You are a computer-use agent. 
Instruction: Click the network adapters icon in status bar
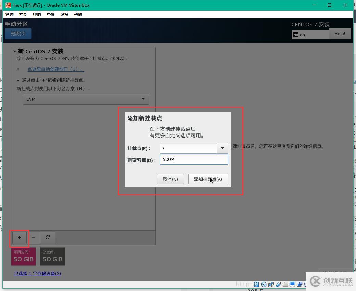(271, 284)
